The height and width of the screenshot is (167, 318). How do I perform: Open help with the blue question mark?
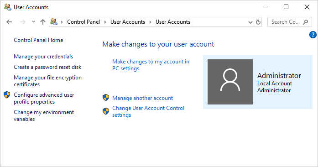(313, 35)
